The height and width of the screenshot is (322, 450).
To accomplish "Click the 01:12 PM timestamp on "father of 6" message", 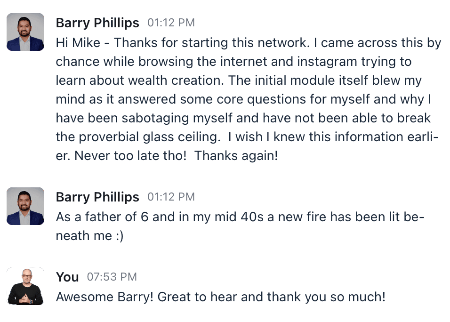I will tap(171, 197).
